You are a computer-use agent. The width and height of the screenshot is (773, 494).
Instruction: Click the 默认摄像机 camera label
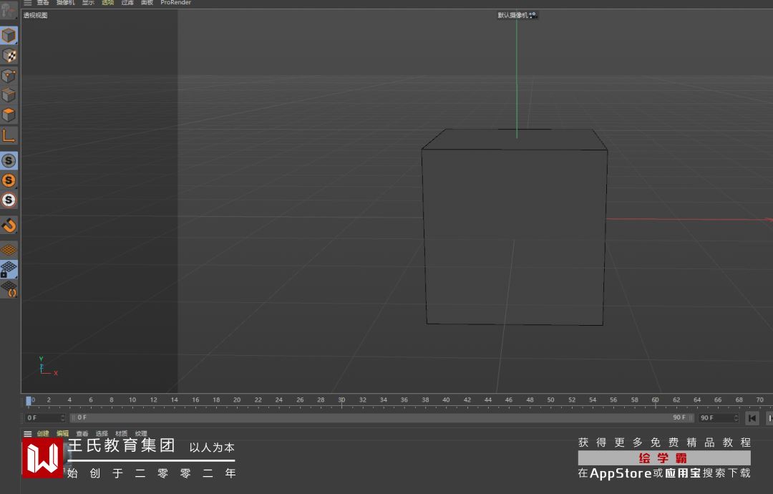(x=512, y=15)
